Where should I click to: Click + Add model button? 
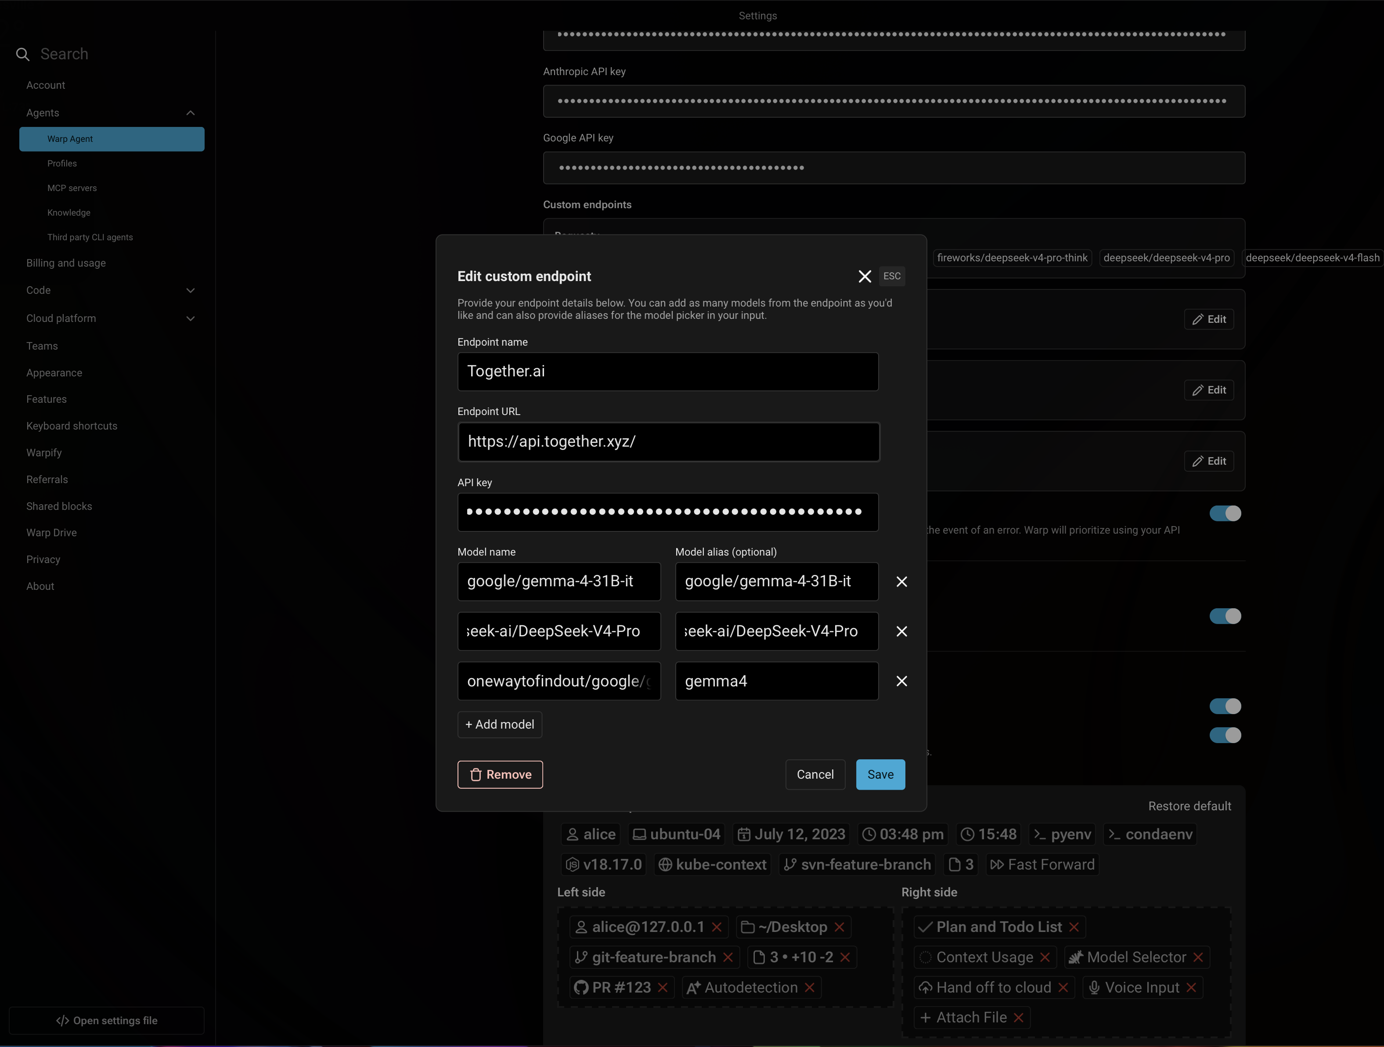[499, 724]
